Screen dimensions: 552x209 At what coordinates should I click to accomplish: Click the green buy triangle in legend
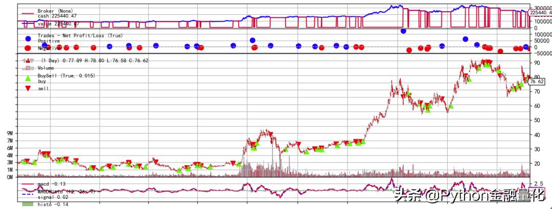[28, 79]
